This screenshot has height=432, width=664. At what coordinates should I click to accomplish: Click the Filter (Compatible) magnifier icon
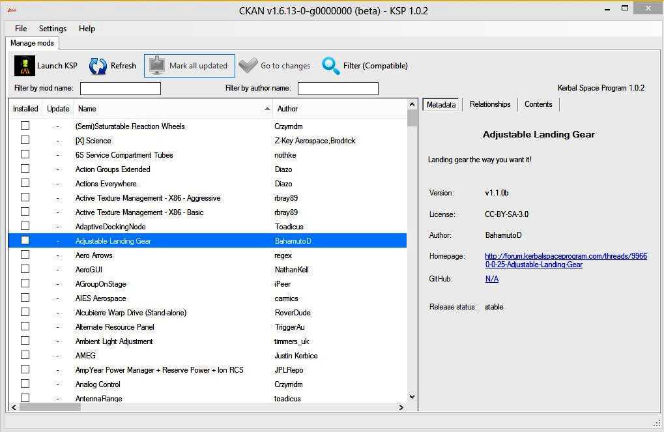(331, 66)
